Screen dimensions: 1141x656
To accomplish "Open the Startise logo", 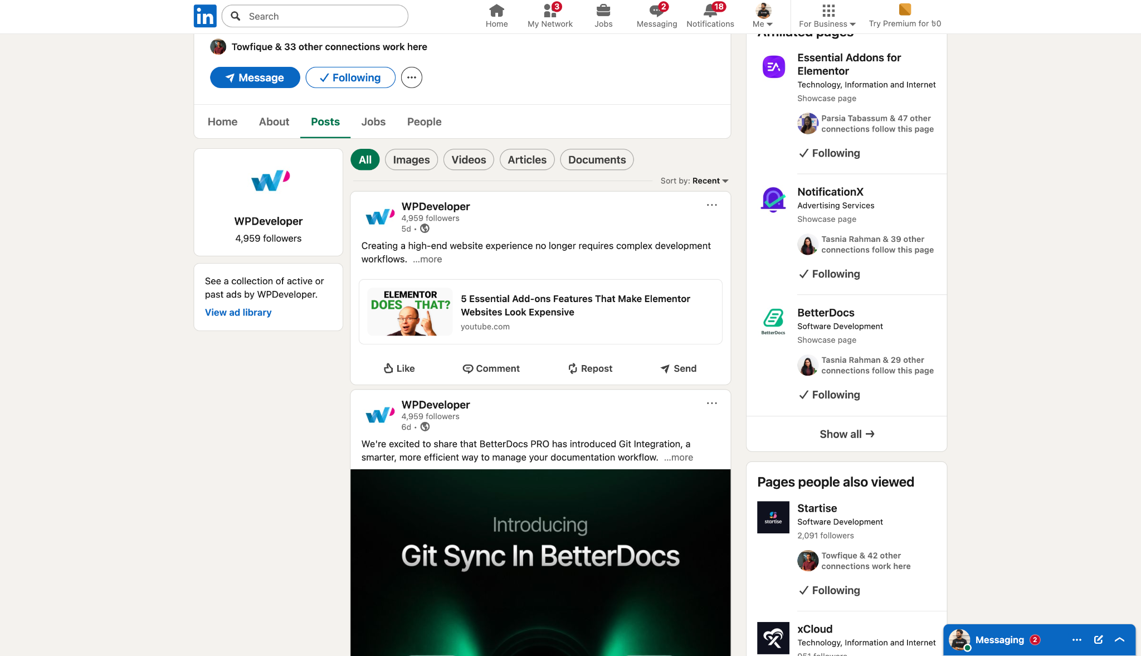I will click(x=773, y=517).
